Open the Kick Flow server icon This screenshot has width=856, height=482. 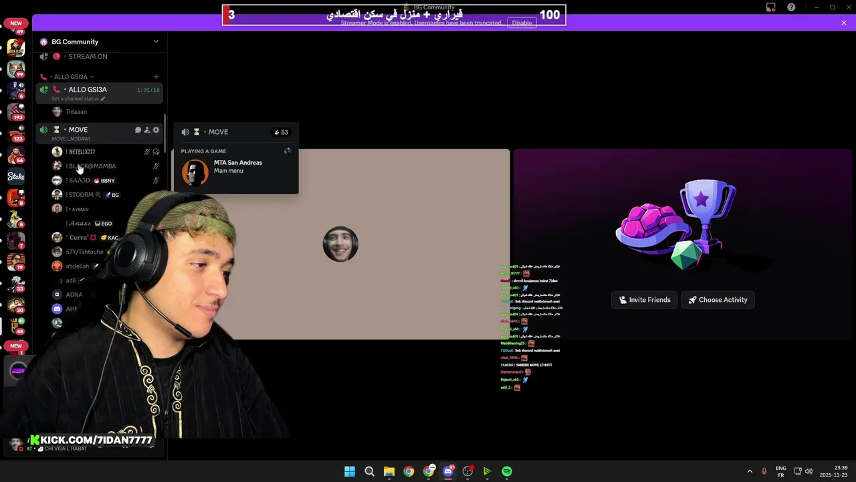click(x=16, y=48)
